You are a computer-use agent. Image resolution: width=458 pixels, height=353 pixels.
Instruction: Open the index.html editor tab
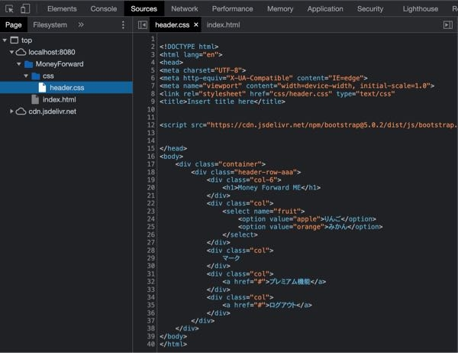pos(223,25)
